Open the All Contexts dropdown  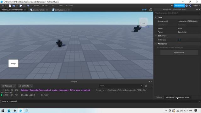(25, 86)
